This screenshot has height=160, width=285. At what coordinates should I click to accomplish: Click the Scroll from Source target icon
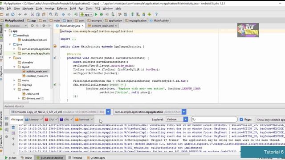pos(32,26)
